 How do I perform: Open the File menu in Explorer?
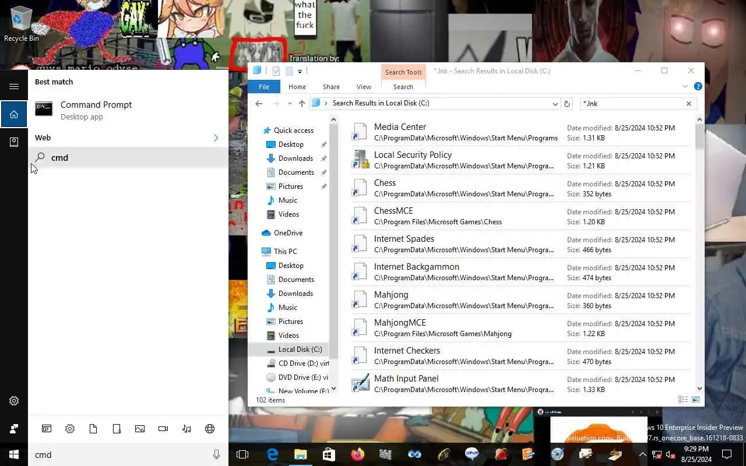pos(264,87)
